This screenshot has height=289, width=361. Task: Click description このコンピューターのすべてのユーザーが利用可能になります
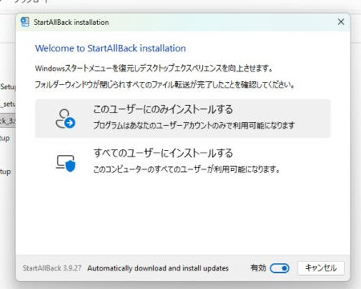click(186, 169)
